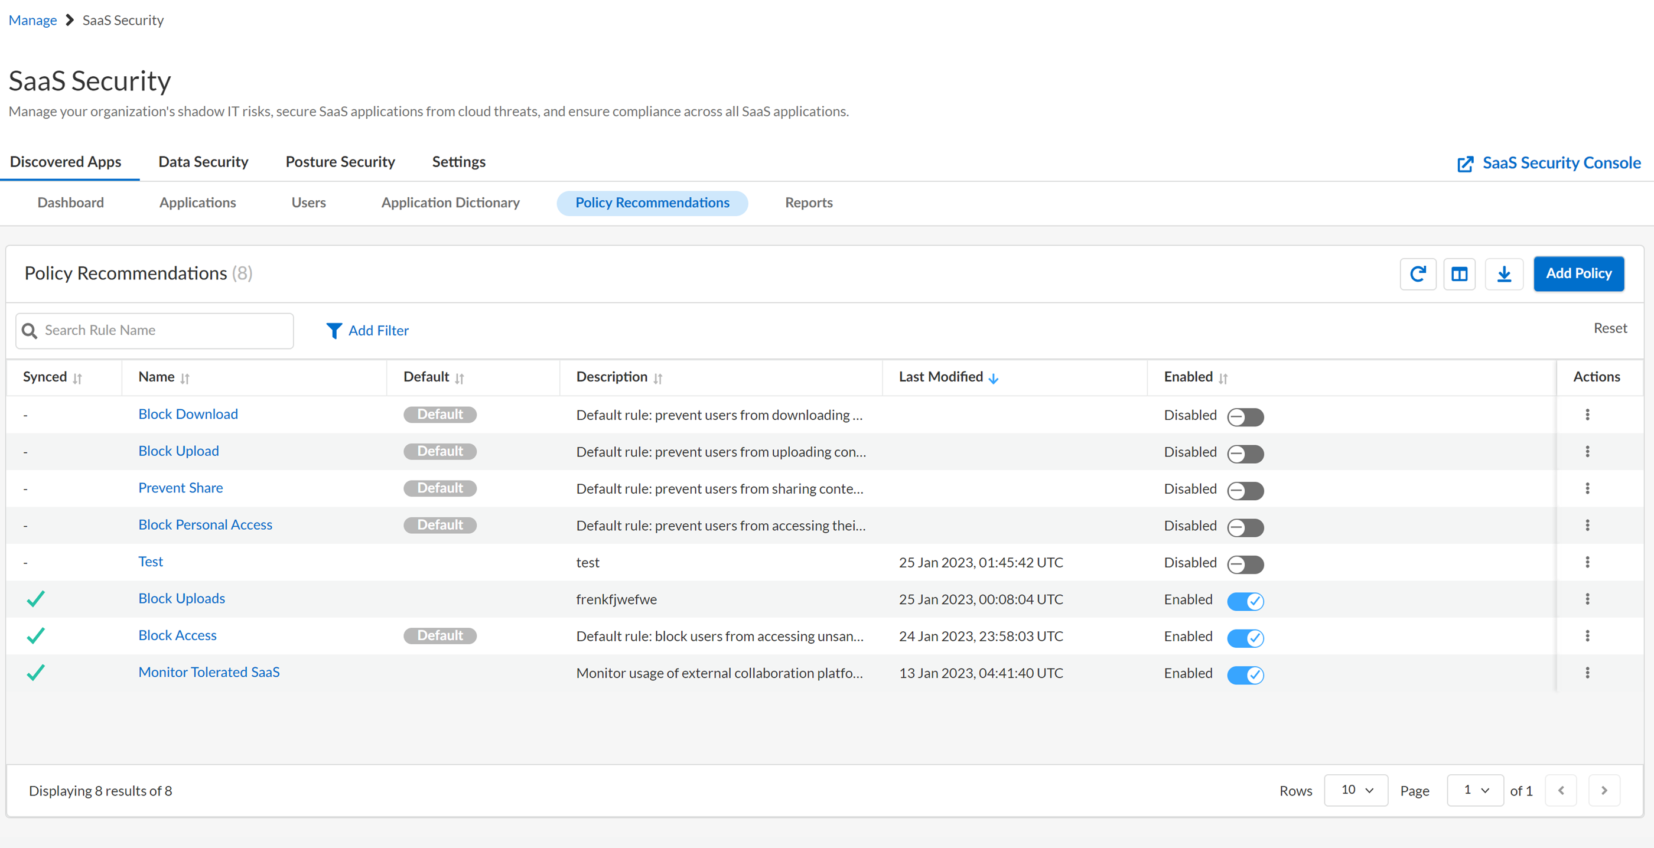
Task: Open actions menu for Block Download row
Action: (x=1587, y=415)
